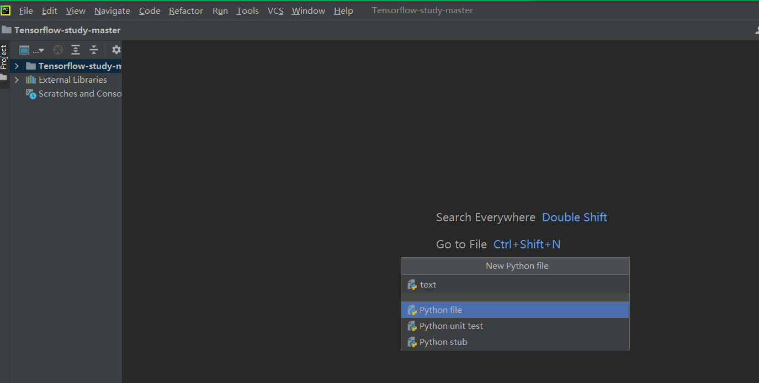Click the 'Go to File' hint text
Viewport: 759px width, 383px height.
click(x=461, y=244)
